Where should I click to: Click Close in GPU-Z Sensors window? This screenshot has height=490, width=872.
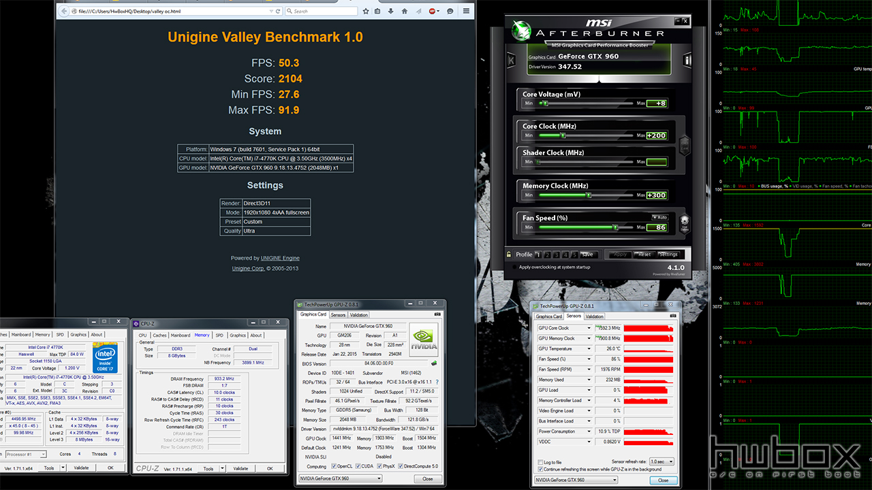tap(663, 480)
